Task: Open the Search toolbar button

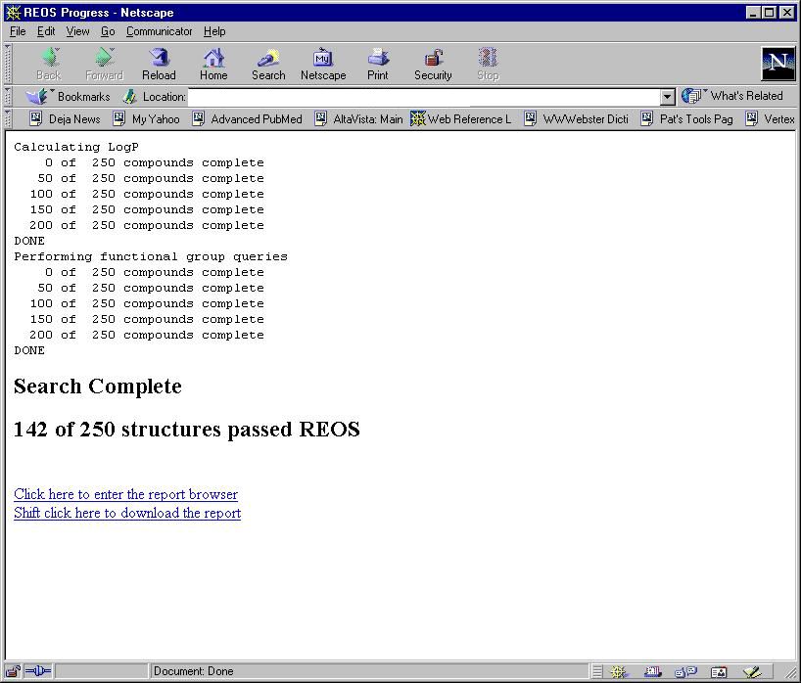Action: tap(268, 65)
